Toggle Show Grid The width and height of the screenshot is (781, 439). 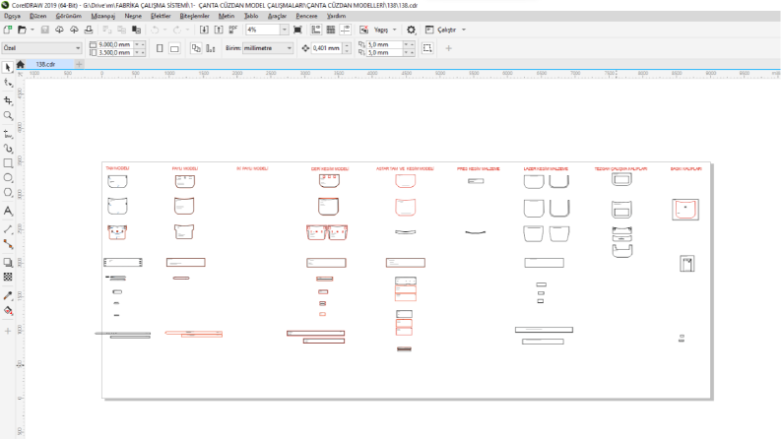tap(330, 30)
